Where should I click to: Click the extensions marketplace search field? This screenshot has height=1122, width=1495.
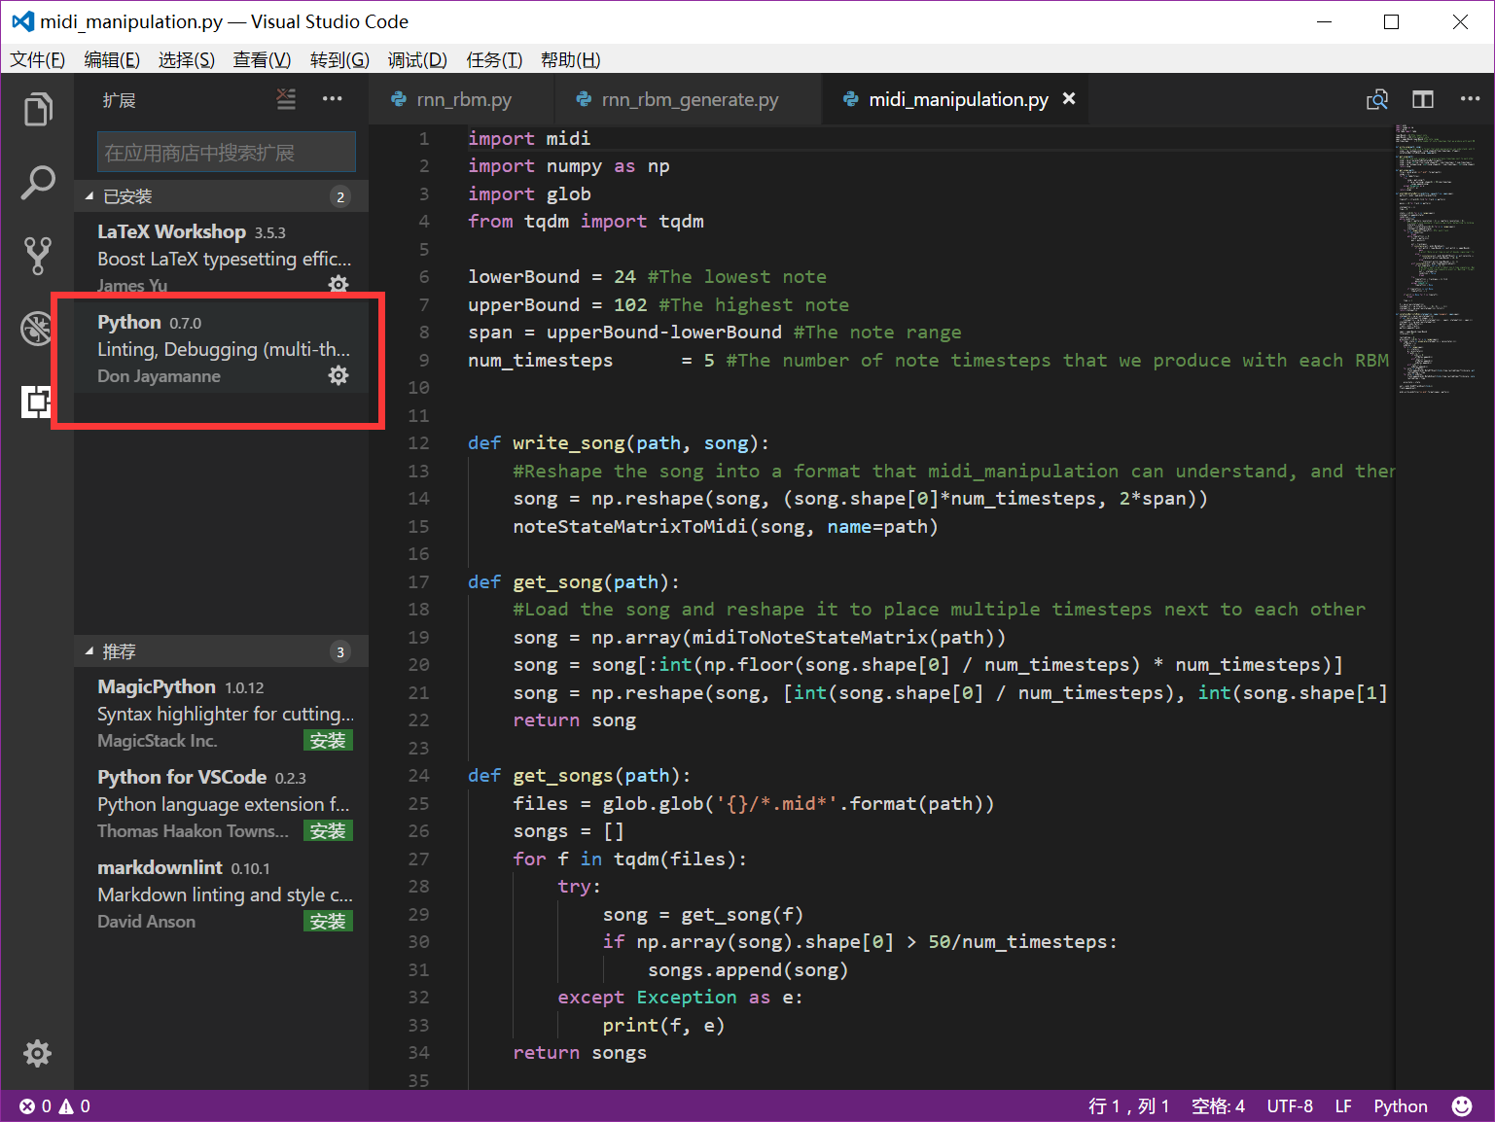pos(225,152)
